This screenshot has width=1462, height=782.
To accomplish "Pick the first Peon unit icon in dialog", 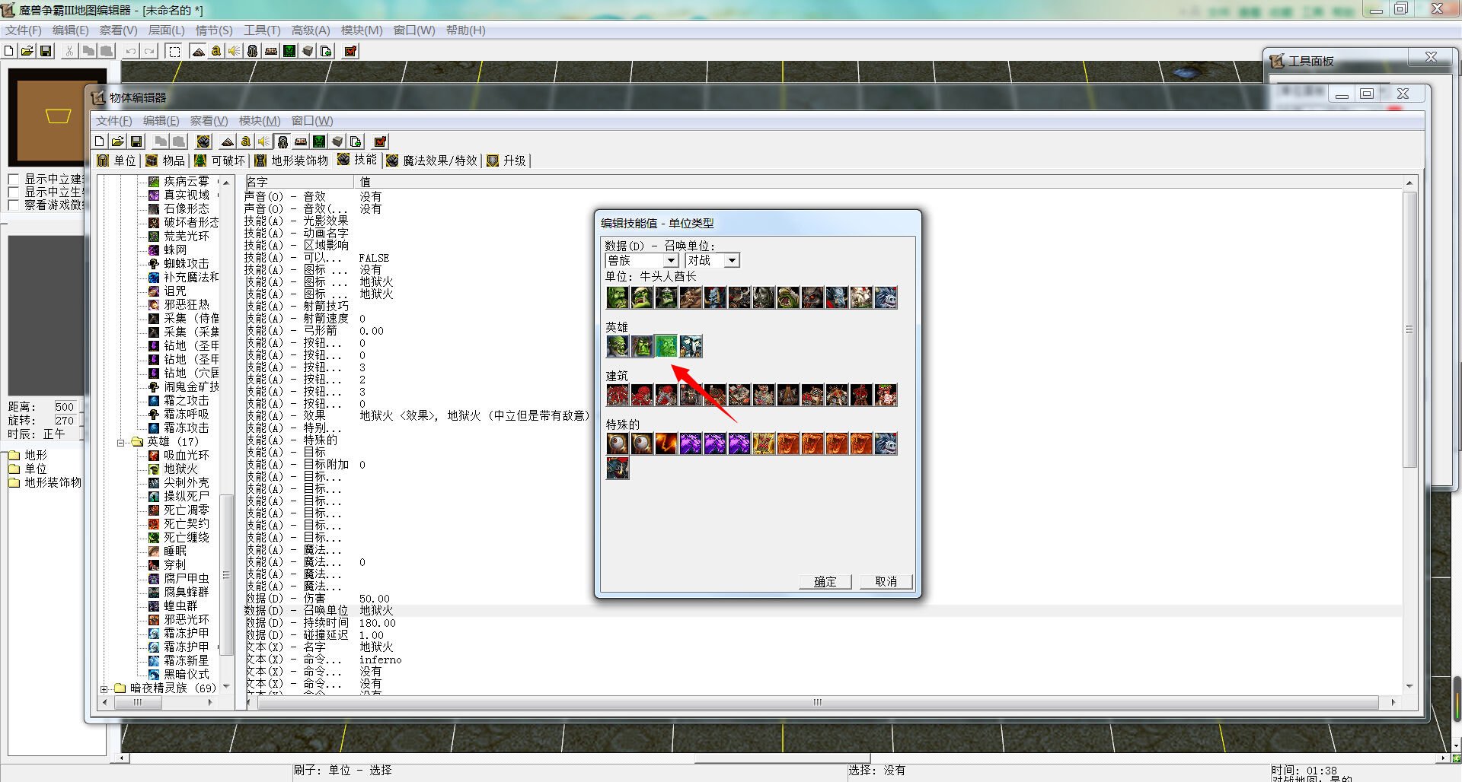I will [618, 297].
